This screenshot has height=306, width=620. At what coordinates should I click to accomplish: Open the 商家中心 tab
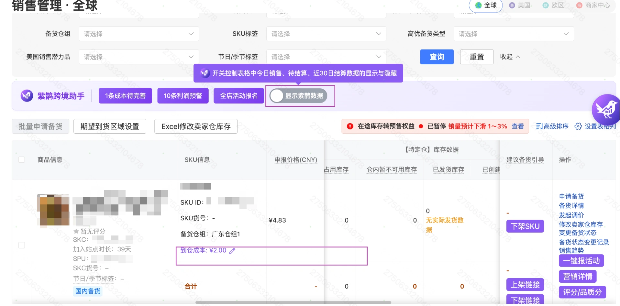click(593, 5)
